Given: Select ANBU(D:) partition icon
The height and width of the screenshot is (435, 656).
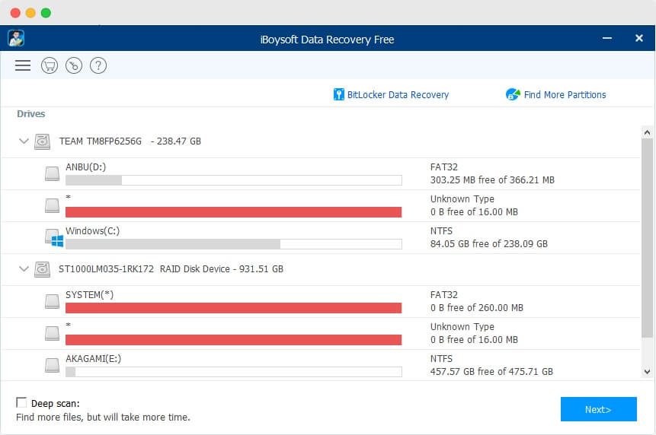Looking at the screenshot, I should pyautogui.click(x=53, y=173).
